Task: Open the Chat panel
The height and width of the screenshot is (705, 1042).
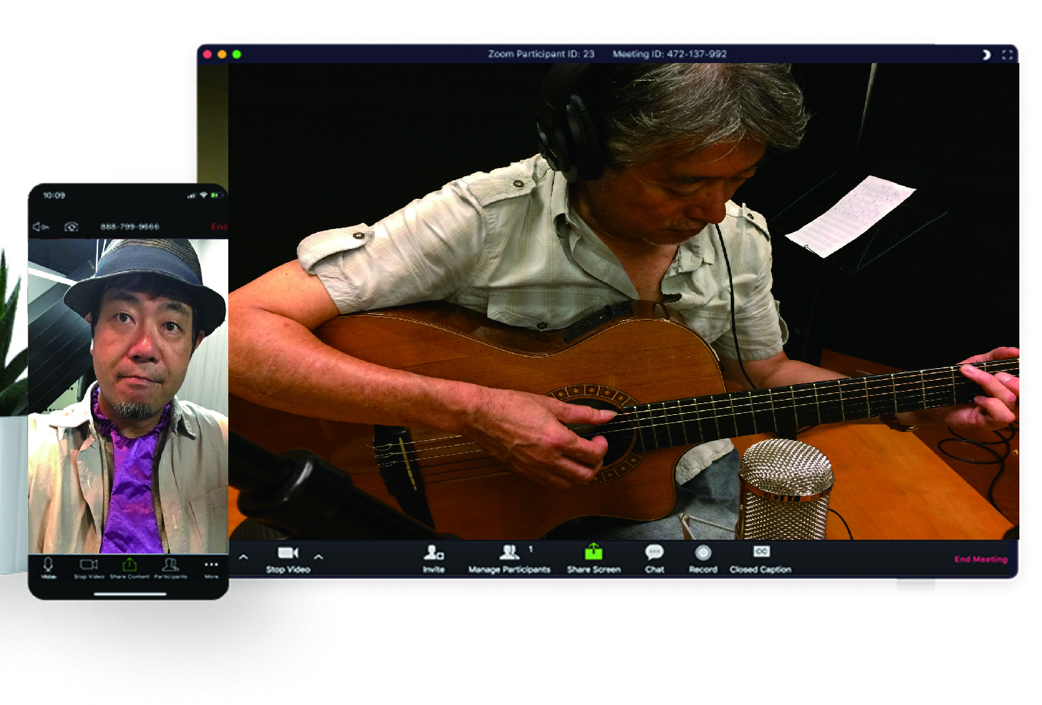Action: (655, 559)
